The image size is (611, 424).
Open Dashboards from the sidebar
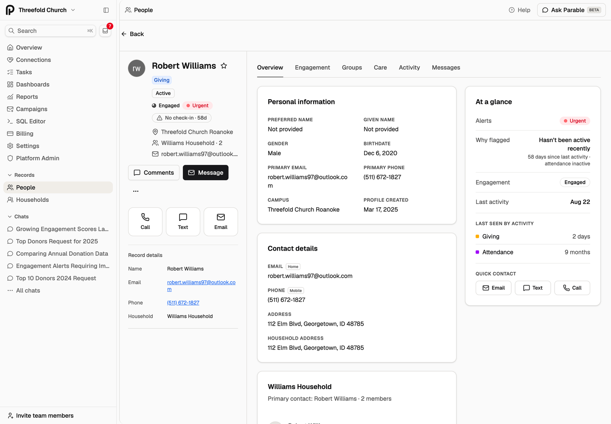58,84
